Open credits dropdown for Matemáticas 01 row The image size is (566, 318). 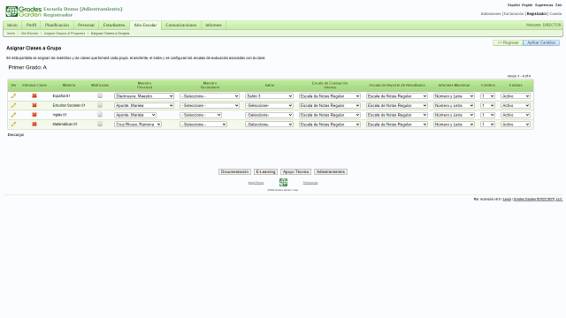pos(487,125)
